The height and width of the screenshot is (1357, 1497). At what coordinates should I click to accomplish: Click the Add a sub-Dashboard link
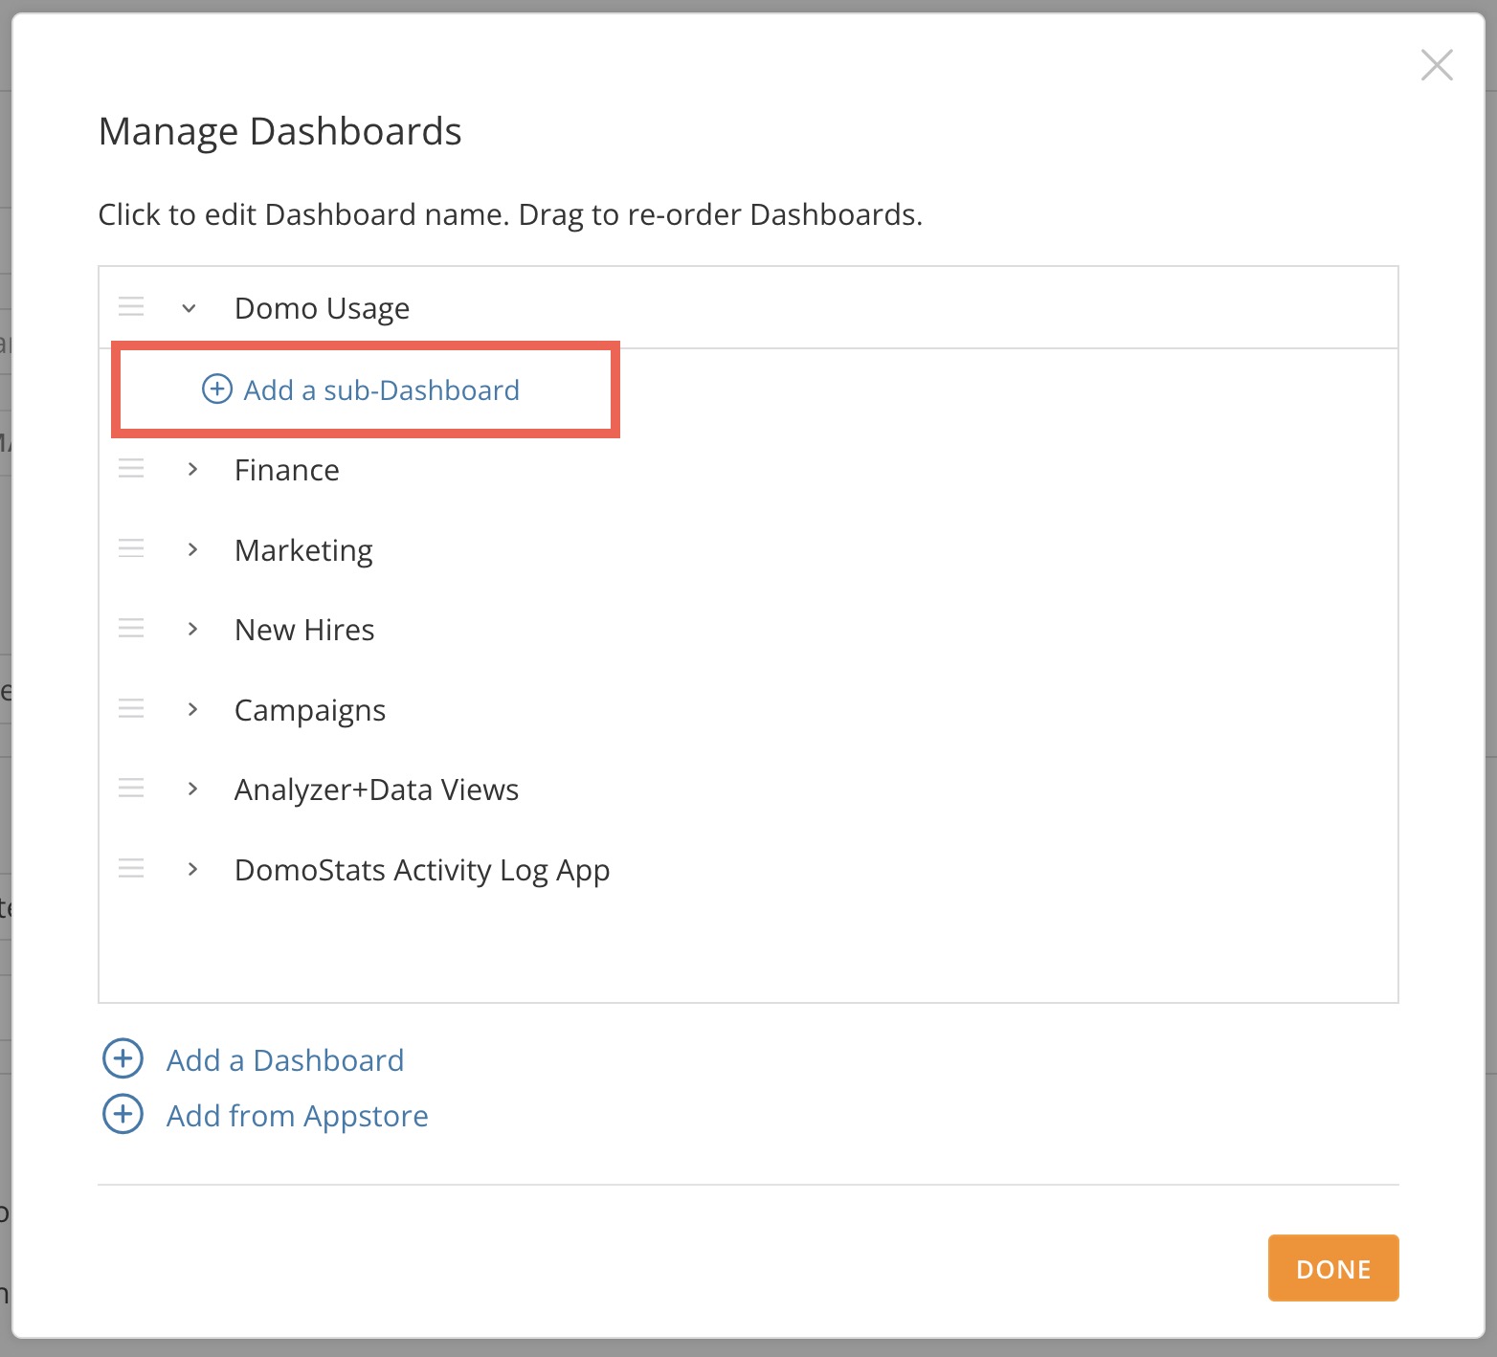pyautogui.click(x=381, y=390)
